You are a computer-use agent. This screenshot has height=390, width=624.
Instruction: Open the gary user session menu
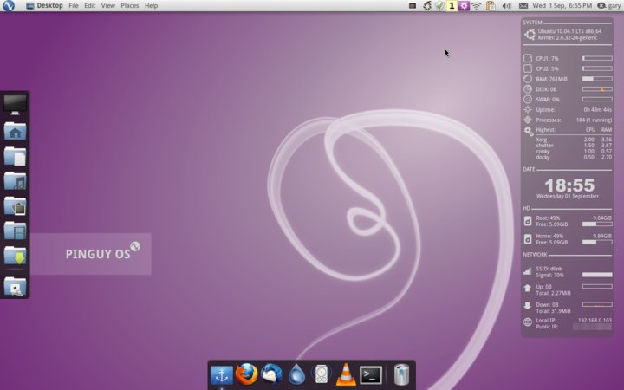609,5
